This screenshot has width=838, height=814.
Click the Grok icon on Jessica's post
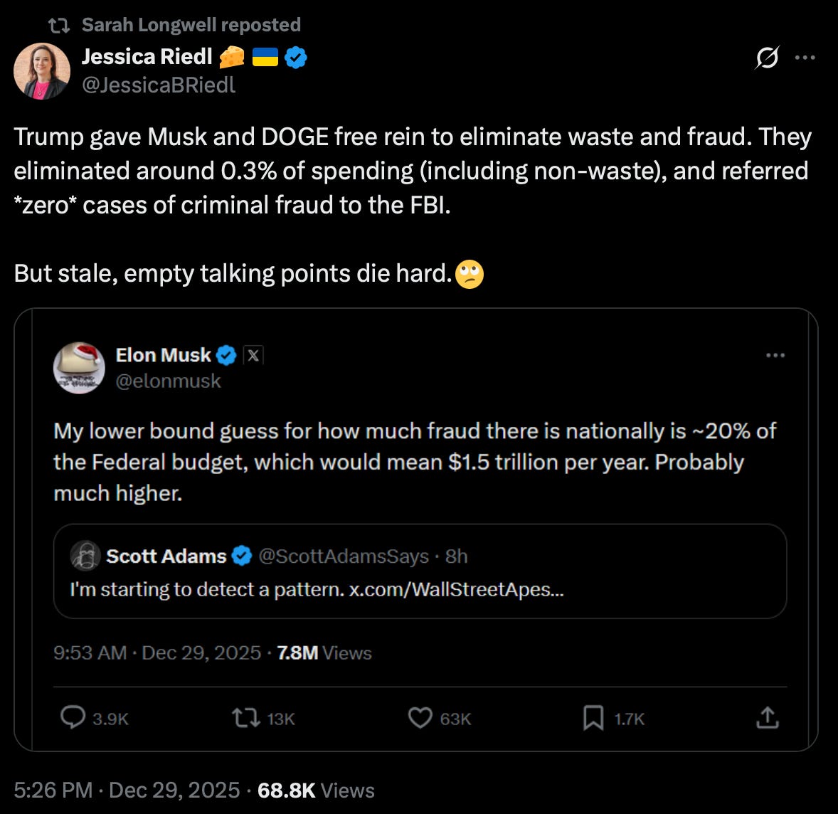[x=766, y=58]
